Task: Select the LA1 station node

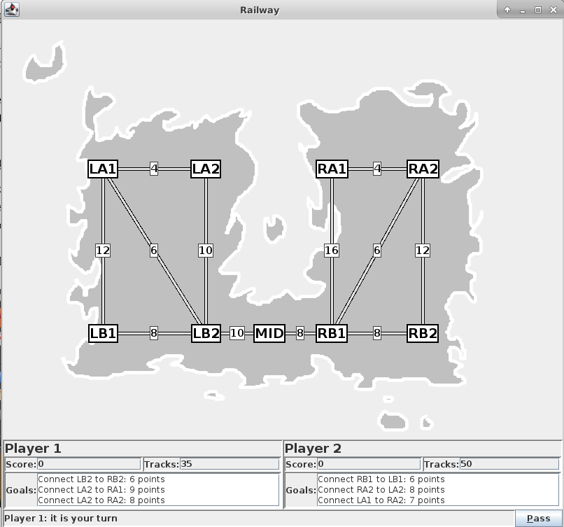Action: pyautogui.click(x=103, y=169)
